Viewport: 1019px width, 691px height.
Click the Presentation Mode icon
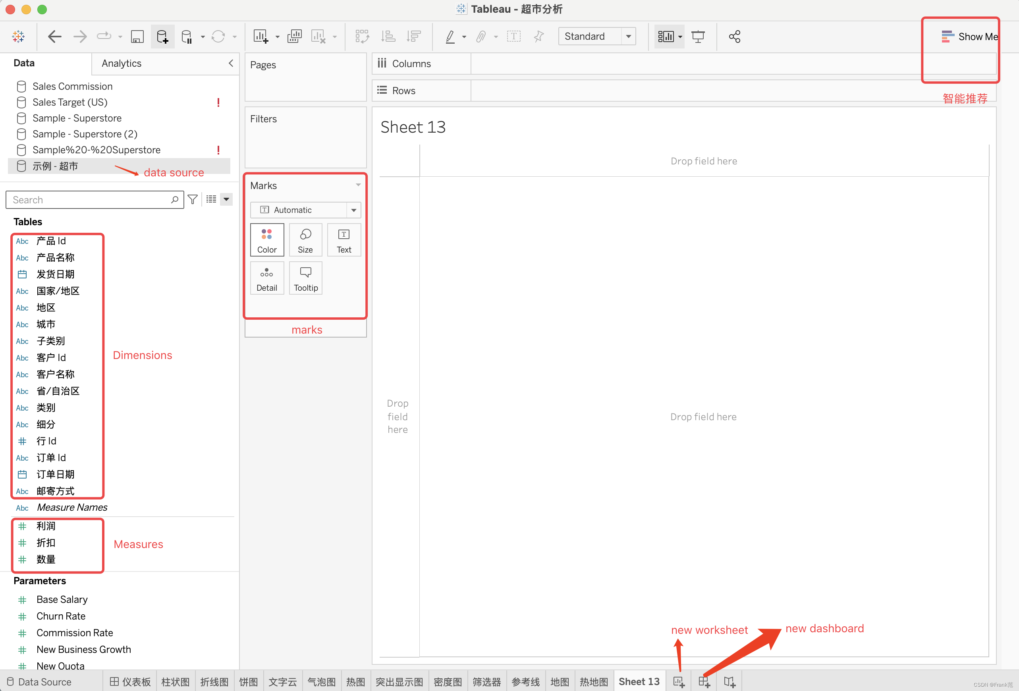(698, 37)
